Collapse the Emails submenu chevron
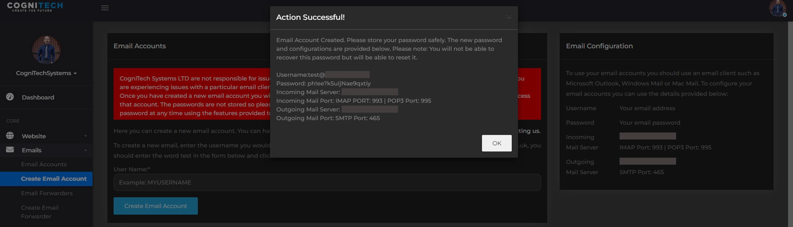 click(85, 150)
